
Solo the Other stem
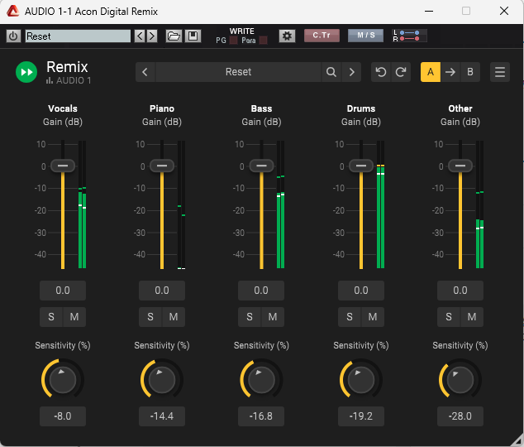pyautogui.click(x=449, y=317)
